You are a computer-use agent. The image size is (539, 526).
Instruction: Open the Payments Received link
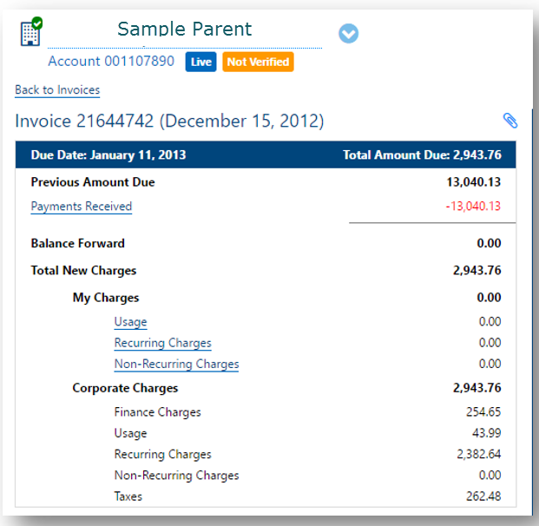click(82, 207)
